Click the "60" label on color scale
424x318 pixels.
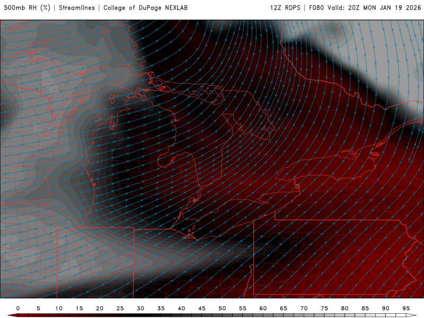(263, 308)
